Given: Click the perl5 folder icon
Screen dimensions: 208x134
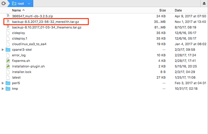Looking at the screenshot, I should 8,83.
